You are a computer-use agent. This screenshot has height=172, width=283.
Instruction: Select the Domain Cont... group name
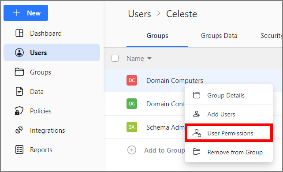pyautogui.click(x=165, y=104)
